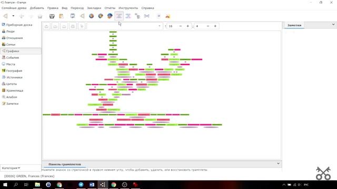
Task: Open the Люди category in the sidebar
Action: [x=21, y=31]
